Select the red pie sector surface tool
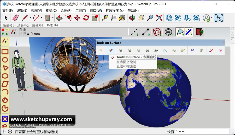 pos(5,108)
